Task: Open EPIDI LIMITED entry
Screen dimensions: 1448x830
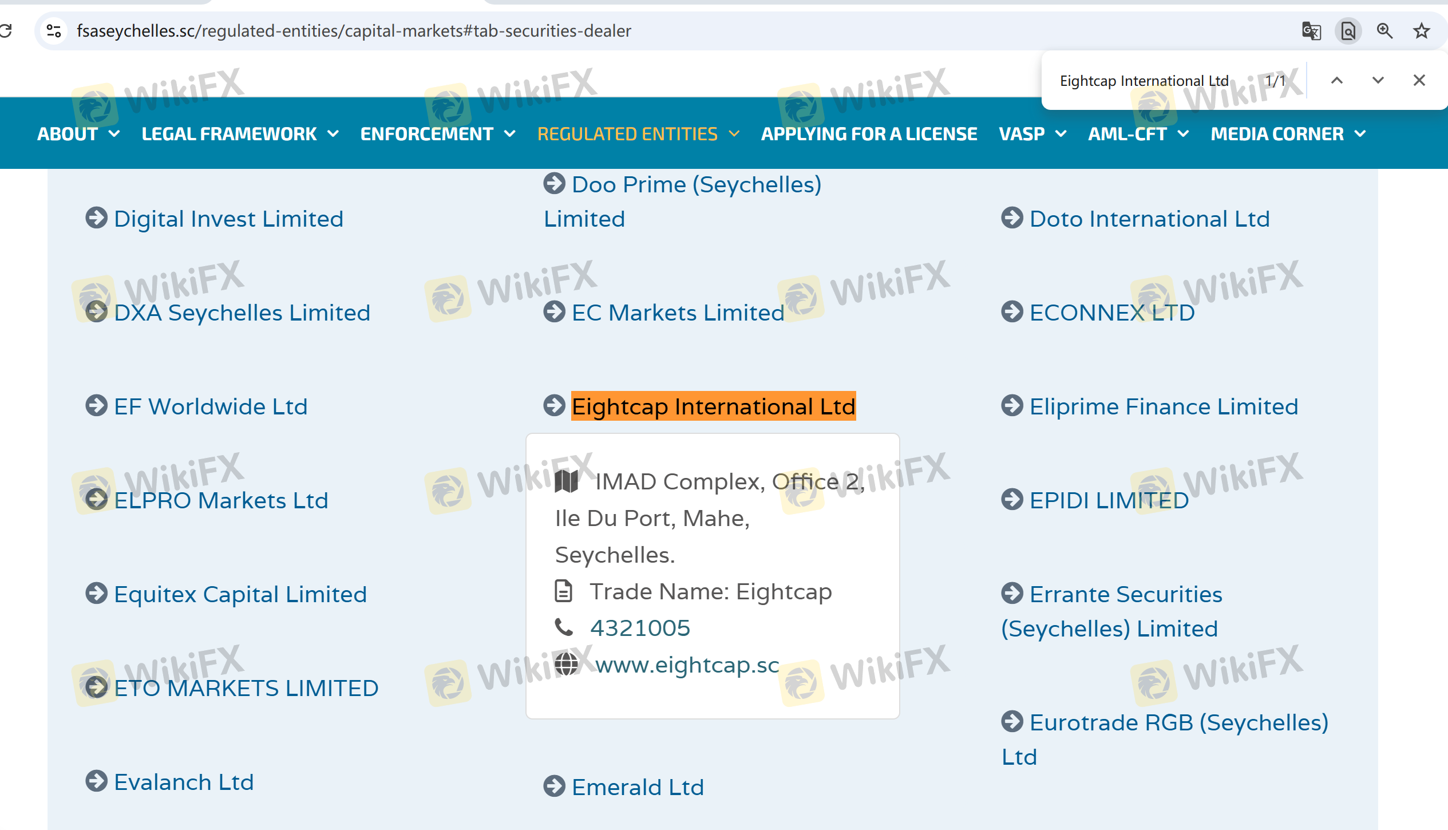Action: (x=1109, y=500)
